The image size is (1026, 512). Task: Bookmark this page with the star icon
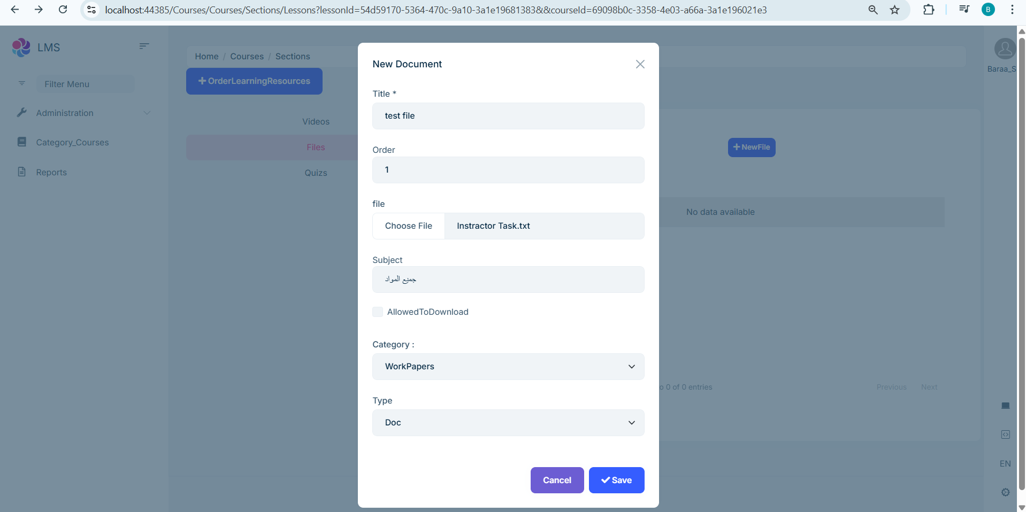(x=894, y=10)
